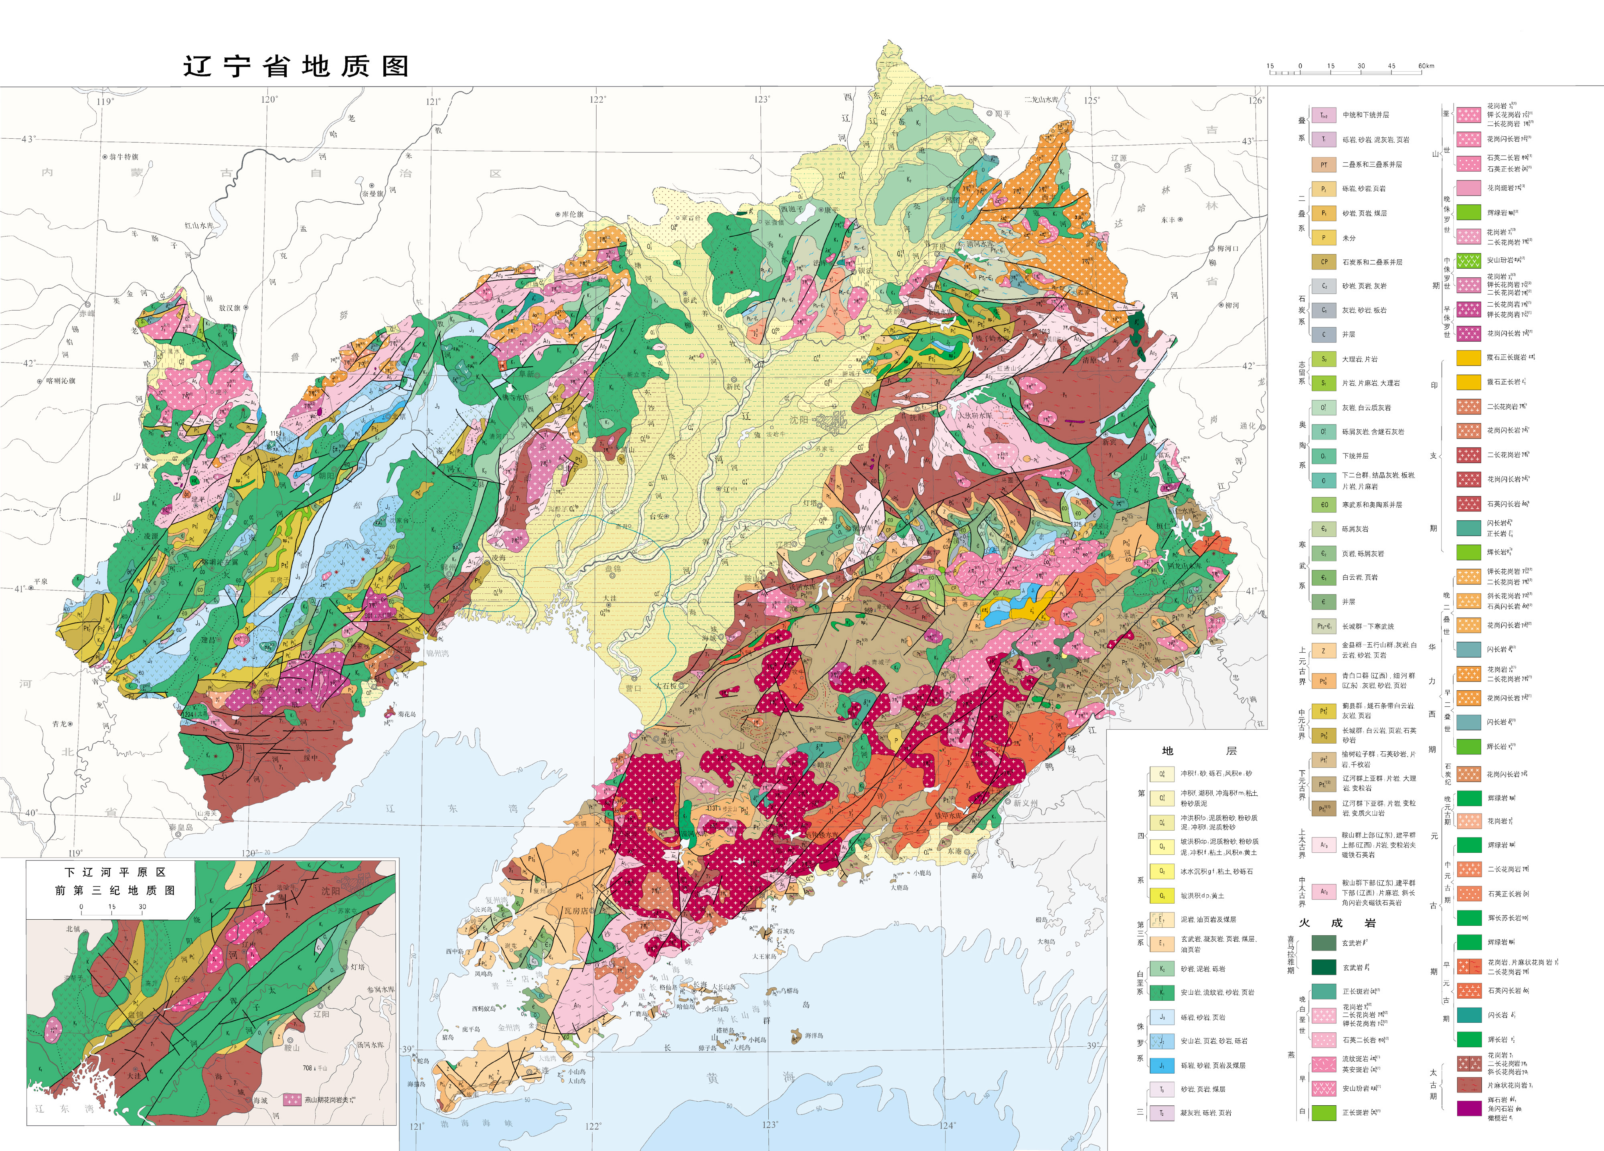Click the 燕山期花岗岩类 symbol in inset legend
Screen dimensions: 1604x1151
[x=292, y=1100]
